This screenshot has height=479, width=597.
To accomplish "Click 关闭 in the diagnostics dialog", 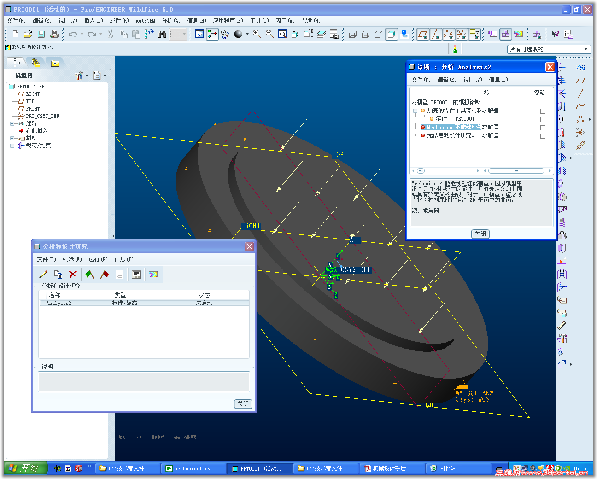I will click(x=480, y=234).
